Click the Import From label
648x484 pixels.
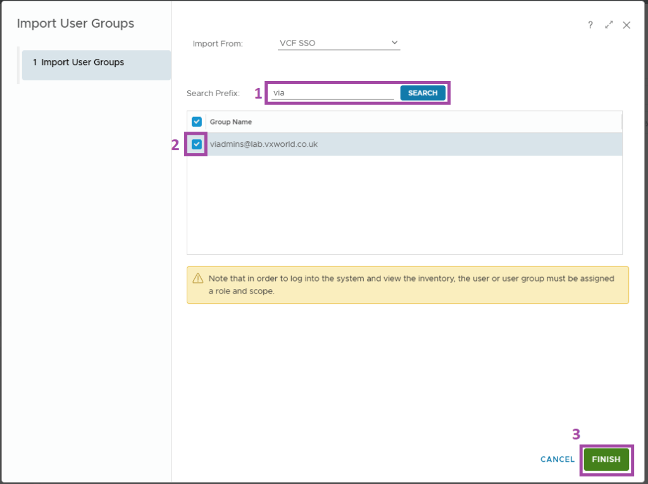tap(218, 44)
